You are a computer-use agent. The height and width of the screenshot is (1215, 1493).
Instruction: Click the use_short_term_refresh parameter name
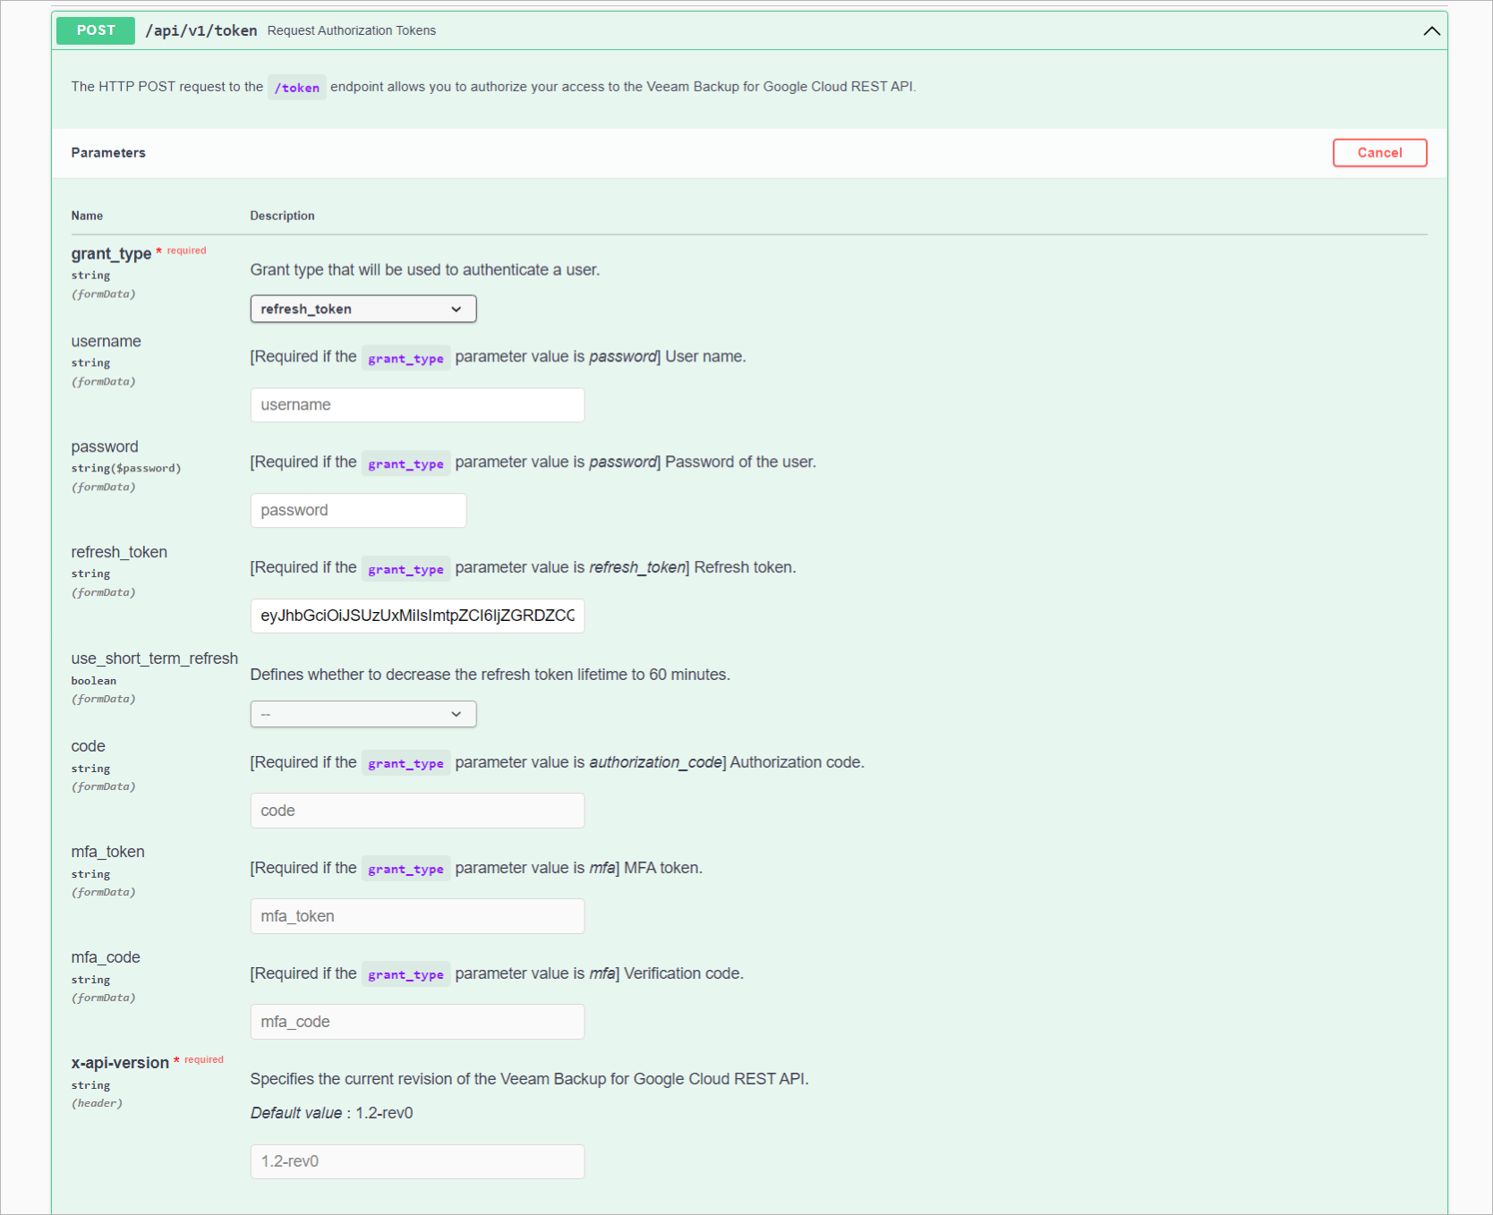pos(155,658)
